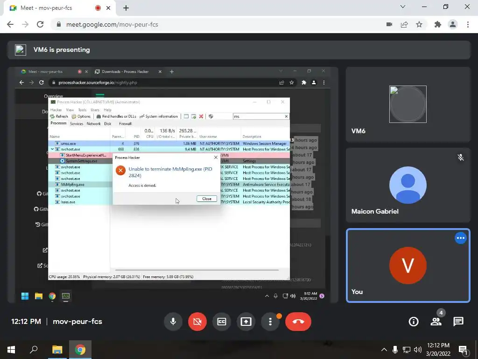478x359 pixels.
Task: Clear the Process Hacker search box
Action: coord(286,116)
